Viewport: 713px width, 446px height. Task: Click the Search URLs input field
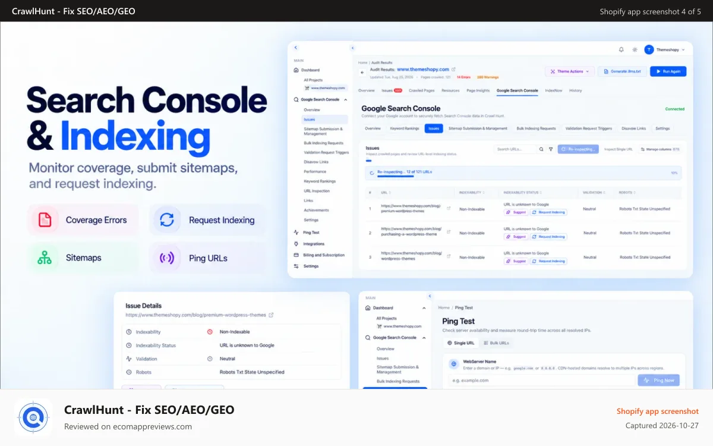515,149
